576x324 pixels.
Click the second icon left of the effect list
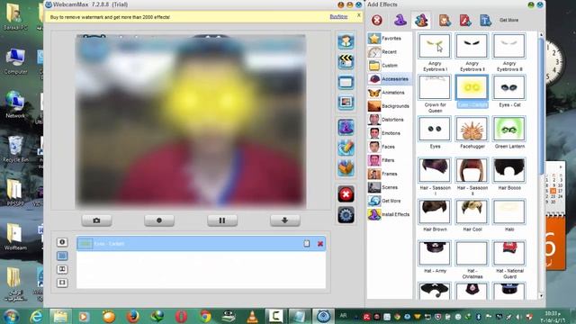[x=62, y=256]
